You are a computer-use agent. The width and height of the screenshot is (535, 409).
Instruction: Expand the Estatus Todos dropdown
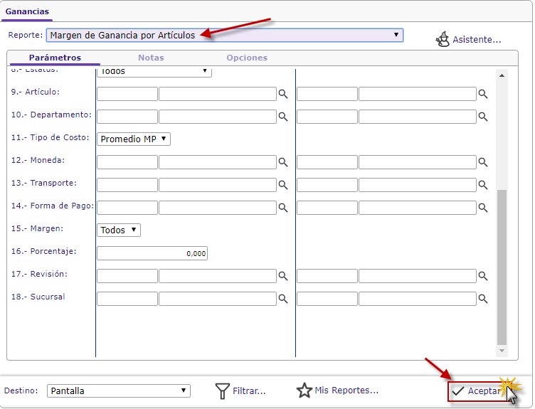154,71
